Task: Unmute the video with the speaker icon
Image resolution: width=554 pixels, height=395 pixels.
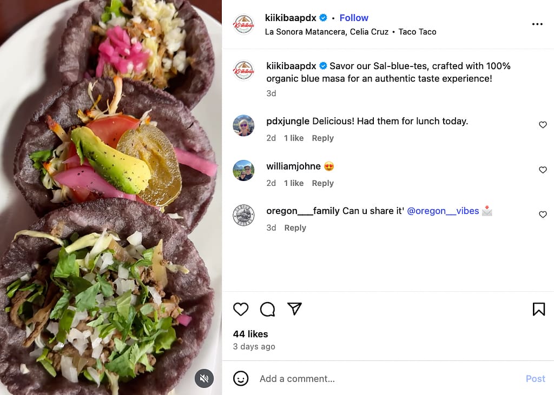Action: 204,378
